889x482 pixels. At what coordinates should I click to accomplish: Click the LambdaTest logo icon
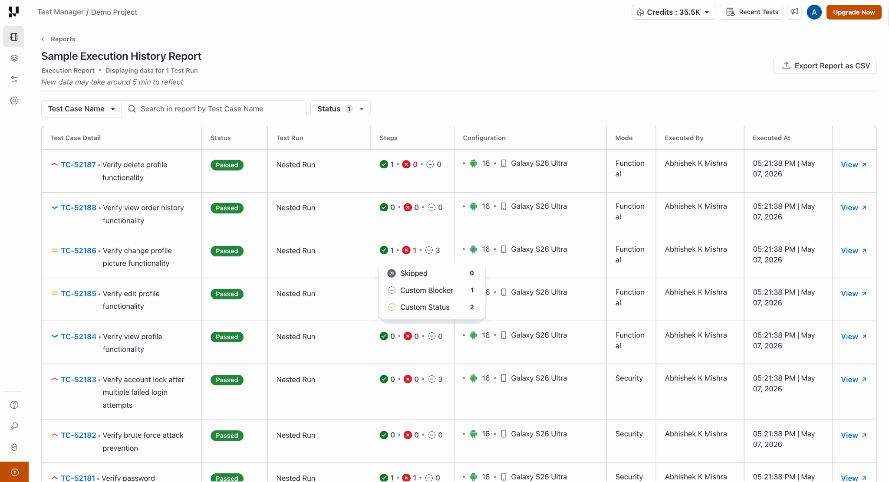coord(14,12)
